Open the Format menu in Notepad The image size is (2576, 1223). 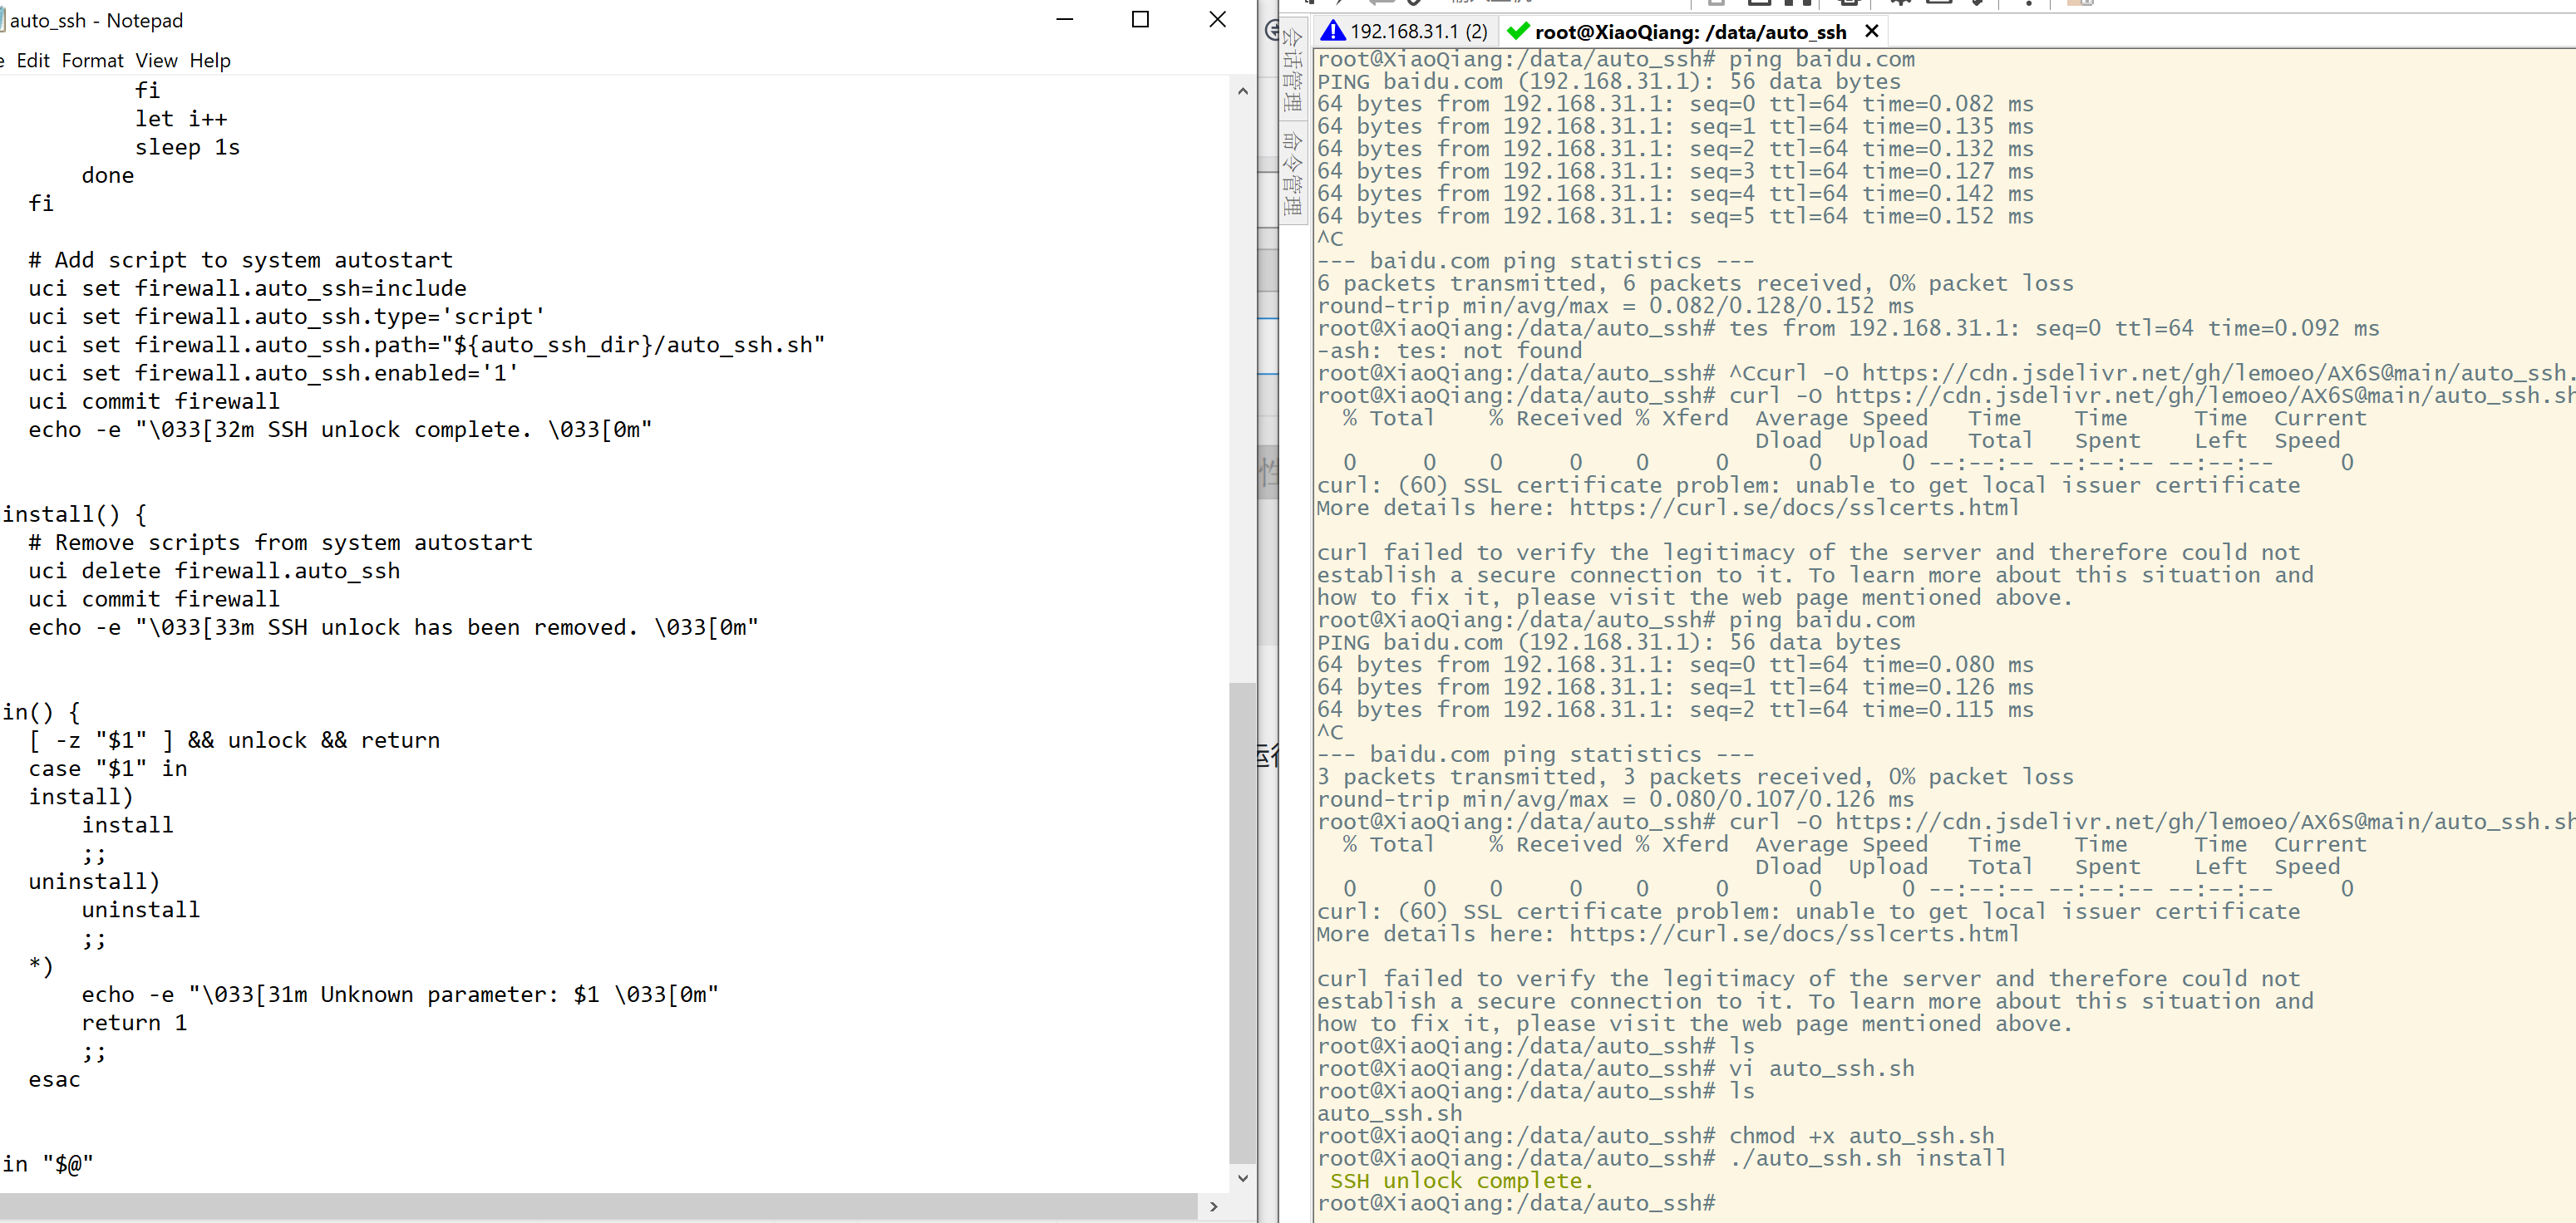[92, 61]
